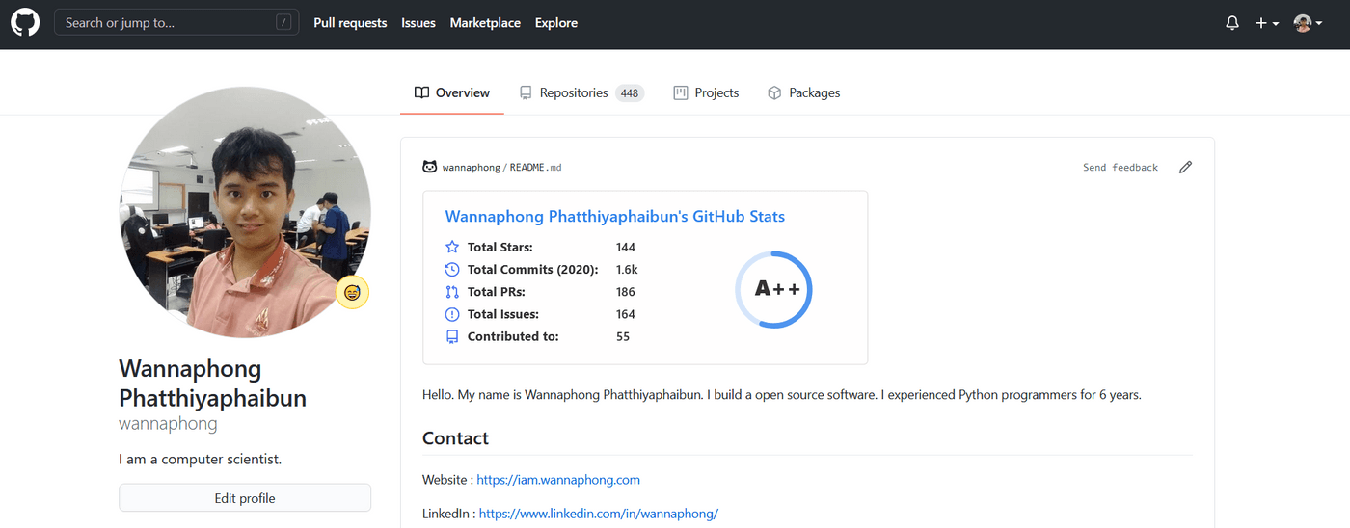Switch to the Packages tab
The image size is (1350, 528).
[803, 93]
